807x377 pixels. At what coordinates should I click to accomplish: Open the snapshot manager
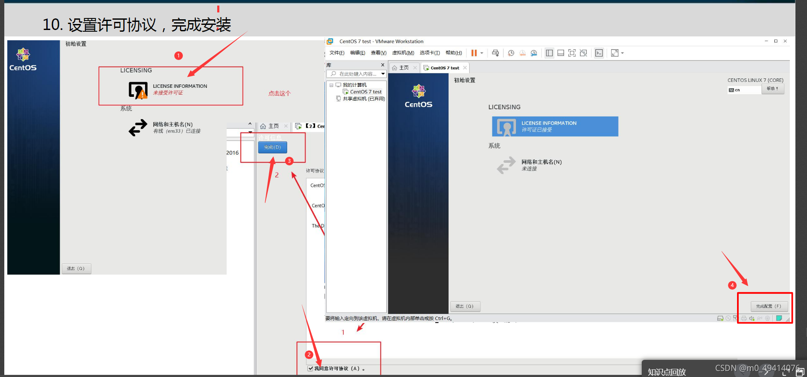(534, 53)
